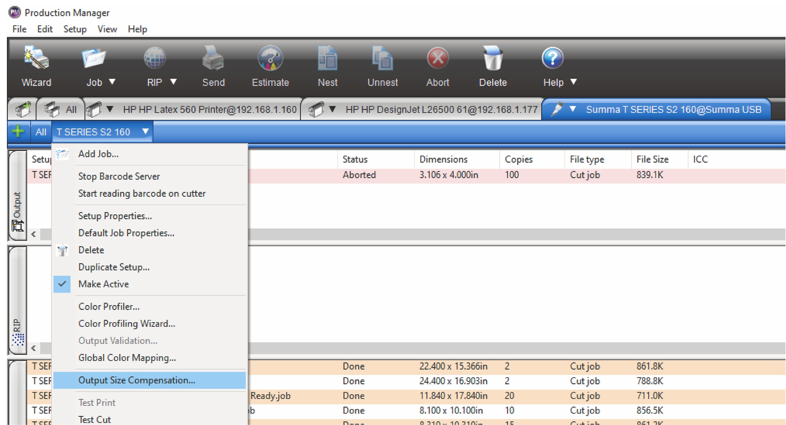Screen dimensions: 786x425
Task: Click the green plus add setup icon
Action: [x=18, y=131]
